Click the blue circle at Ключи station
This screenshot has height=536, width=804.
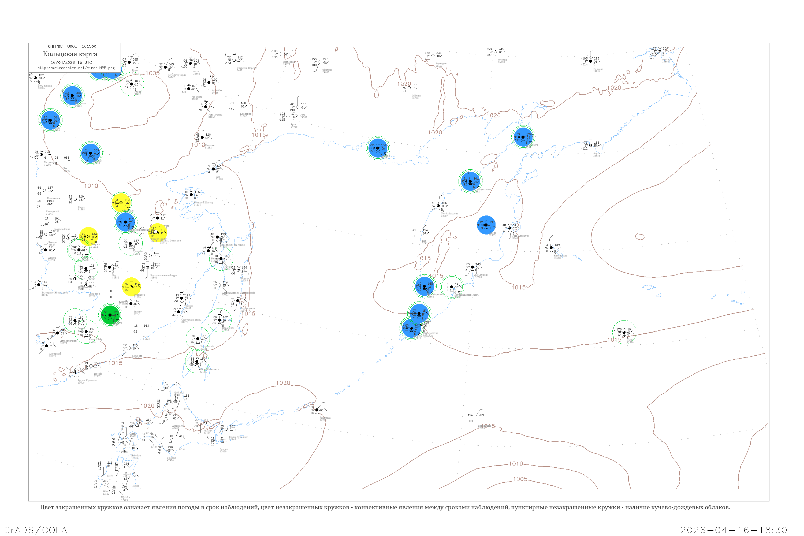click(x=486, y=225)
